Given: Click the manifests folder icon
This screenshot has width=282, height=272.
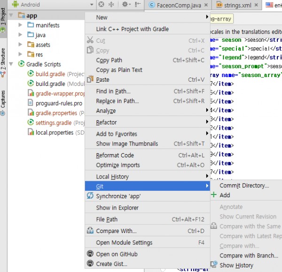Looking at the screenshot, I should [31, 25].
